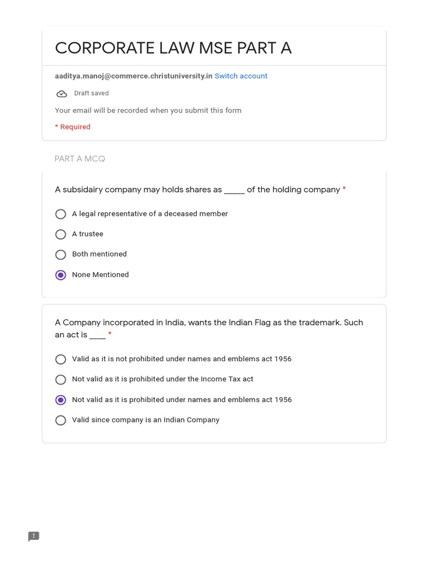The height and width of the screenshot is (570, 427).
Task: Click the Indian Flag trademark question text
Action: click(x=208, y=323)
